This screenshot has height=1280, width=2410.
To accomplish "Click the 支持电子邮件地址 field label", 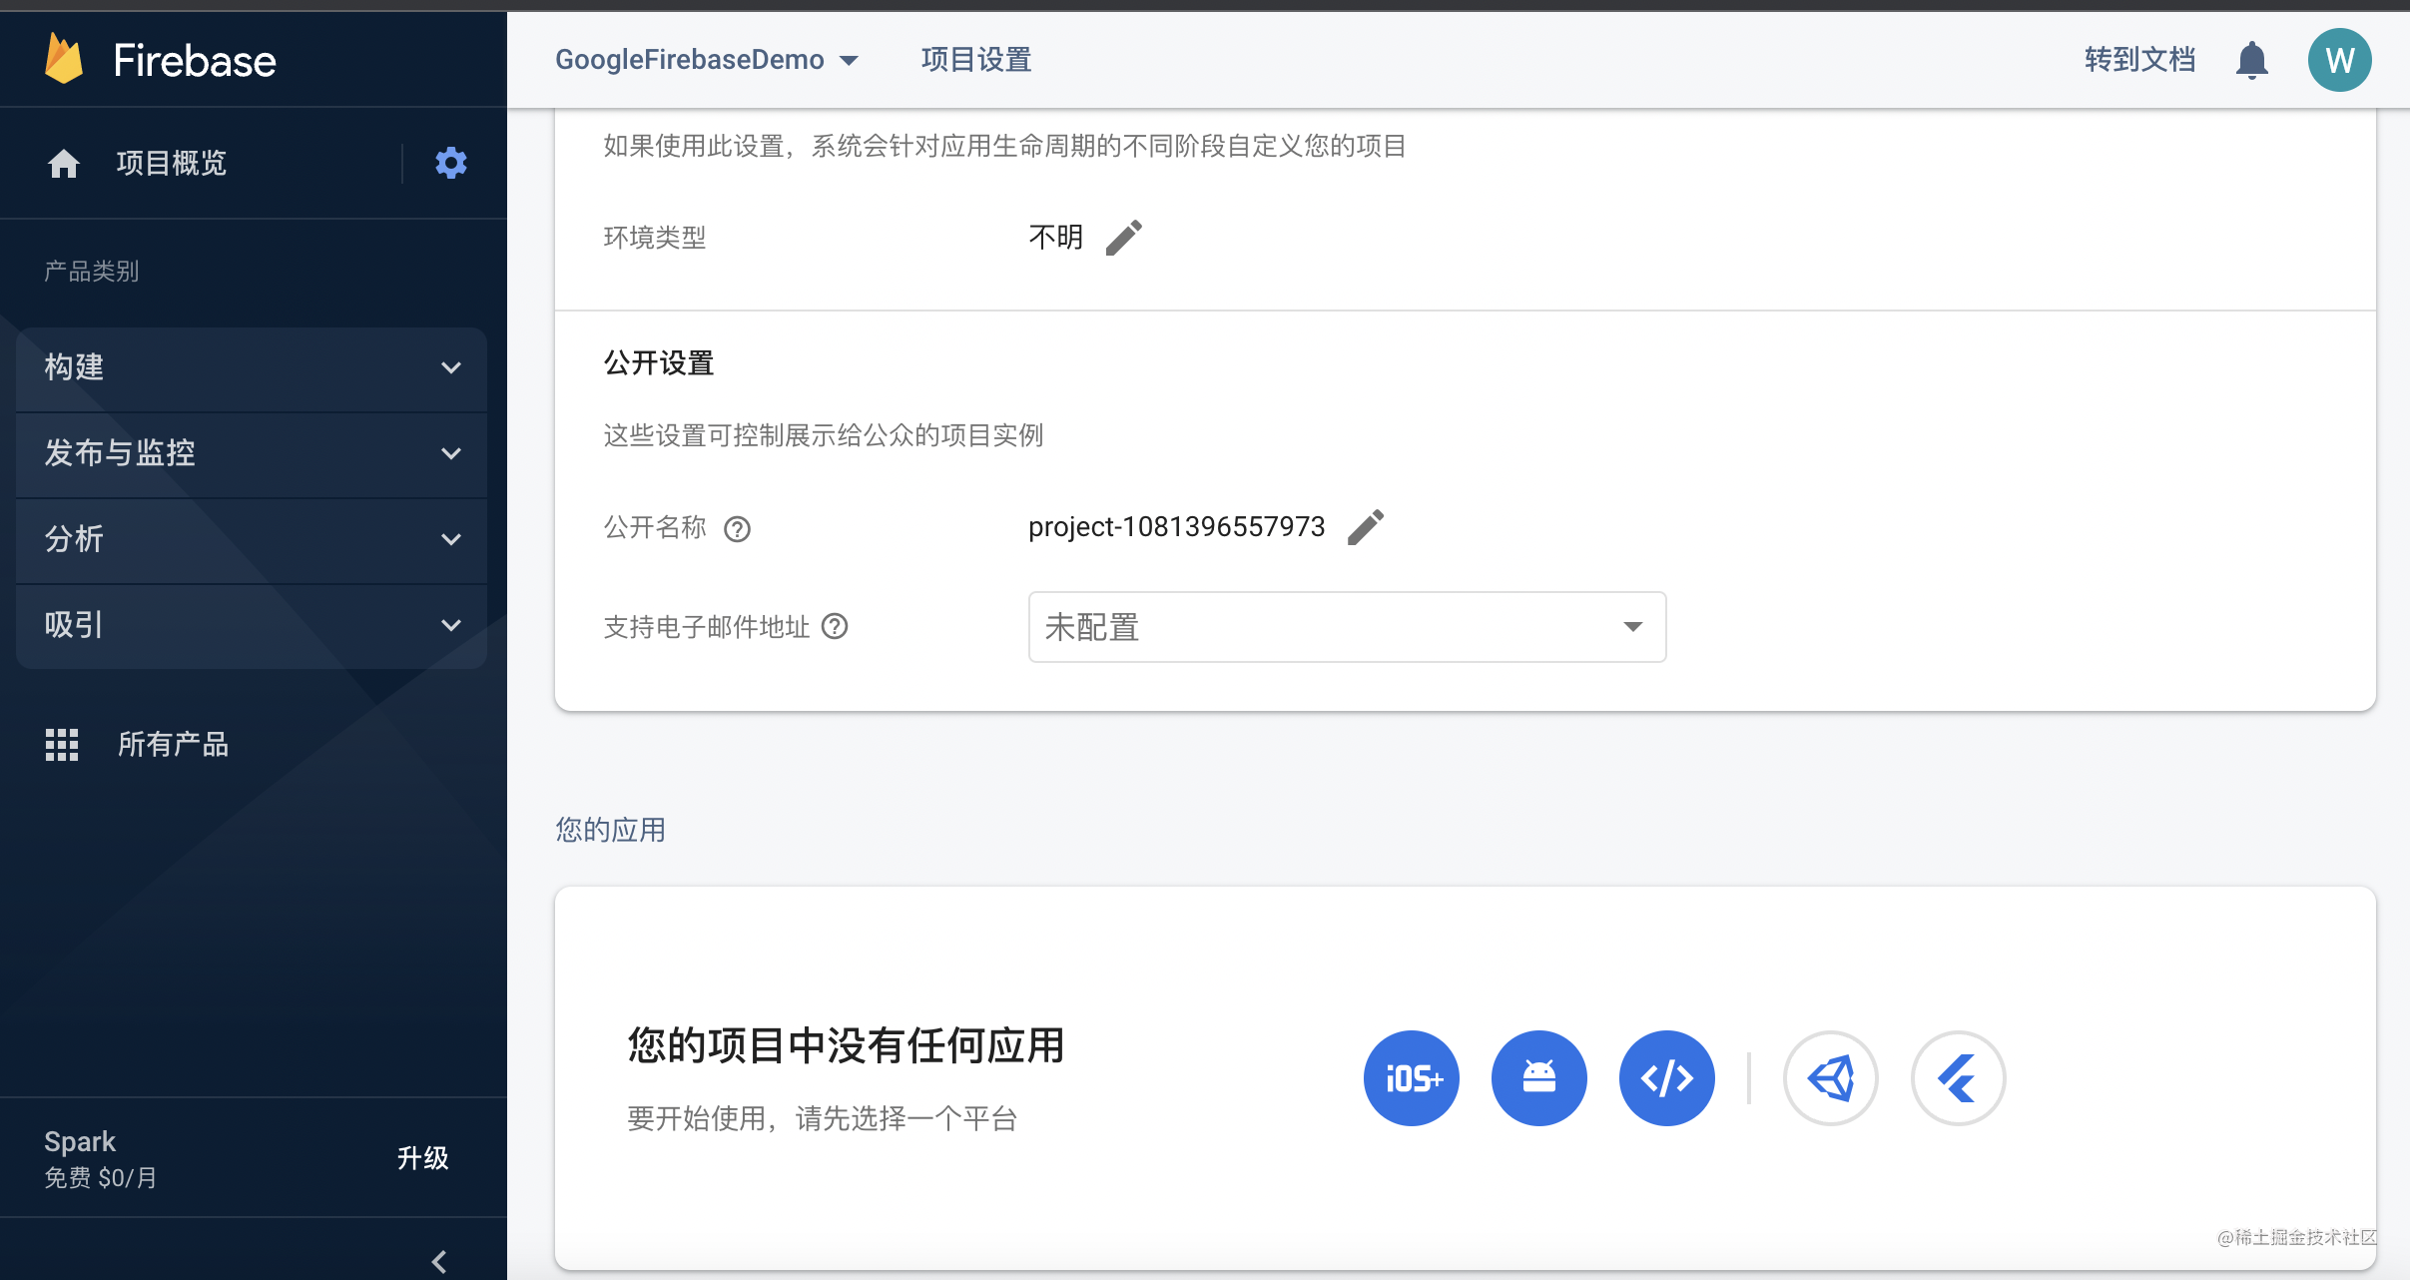I will 707,627.
